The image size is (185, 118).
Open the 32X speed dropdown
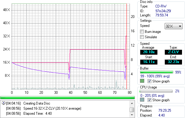173,26
